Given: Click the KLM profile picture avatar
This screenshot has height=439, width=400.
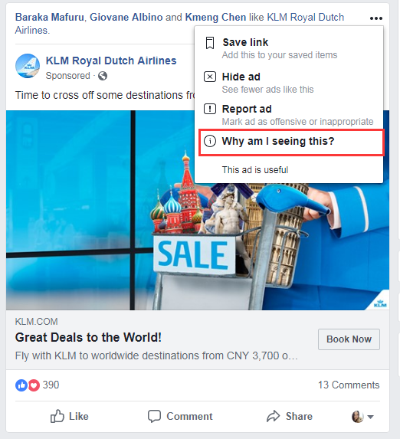Looking at the screenshot, I should click(x=28, y=66).
